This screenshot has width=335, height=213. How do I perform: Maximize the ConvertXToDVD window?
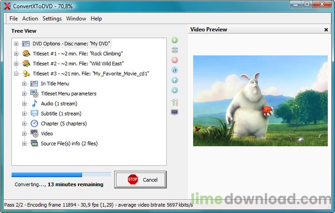307,4
